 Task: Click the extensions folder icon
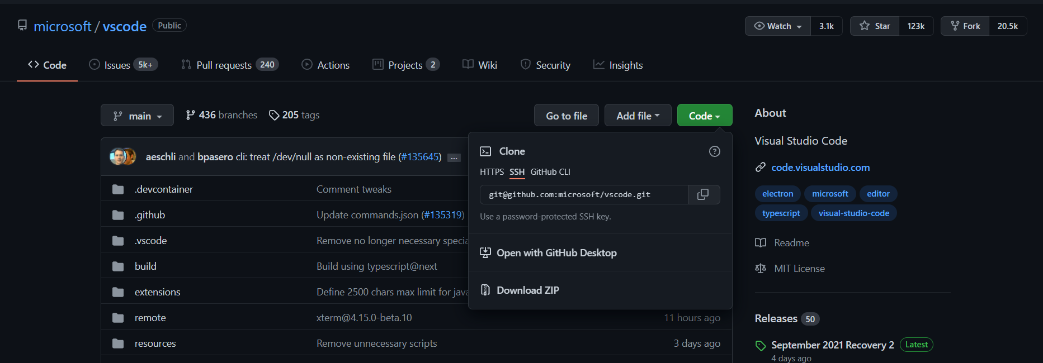118,292
